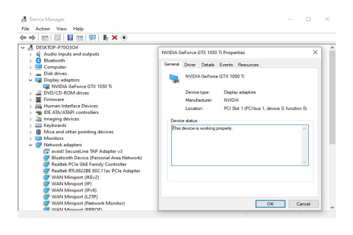Screen dimensions: 353x235
Task: Select Realtek PCIe GbE Family Controller
Action: click(89, 164)
